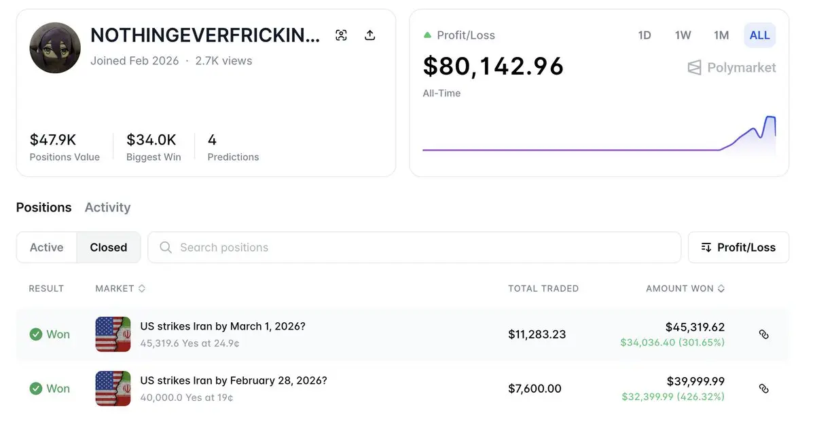The height and width of the screenshot is (430, 815).
Task: Select the 1D time range
Action: tap(645, 35)
